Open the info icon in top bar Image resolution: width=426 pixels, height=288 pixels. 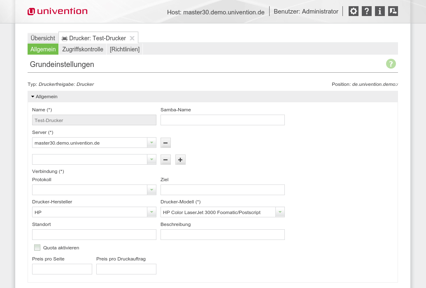(380, 12)
